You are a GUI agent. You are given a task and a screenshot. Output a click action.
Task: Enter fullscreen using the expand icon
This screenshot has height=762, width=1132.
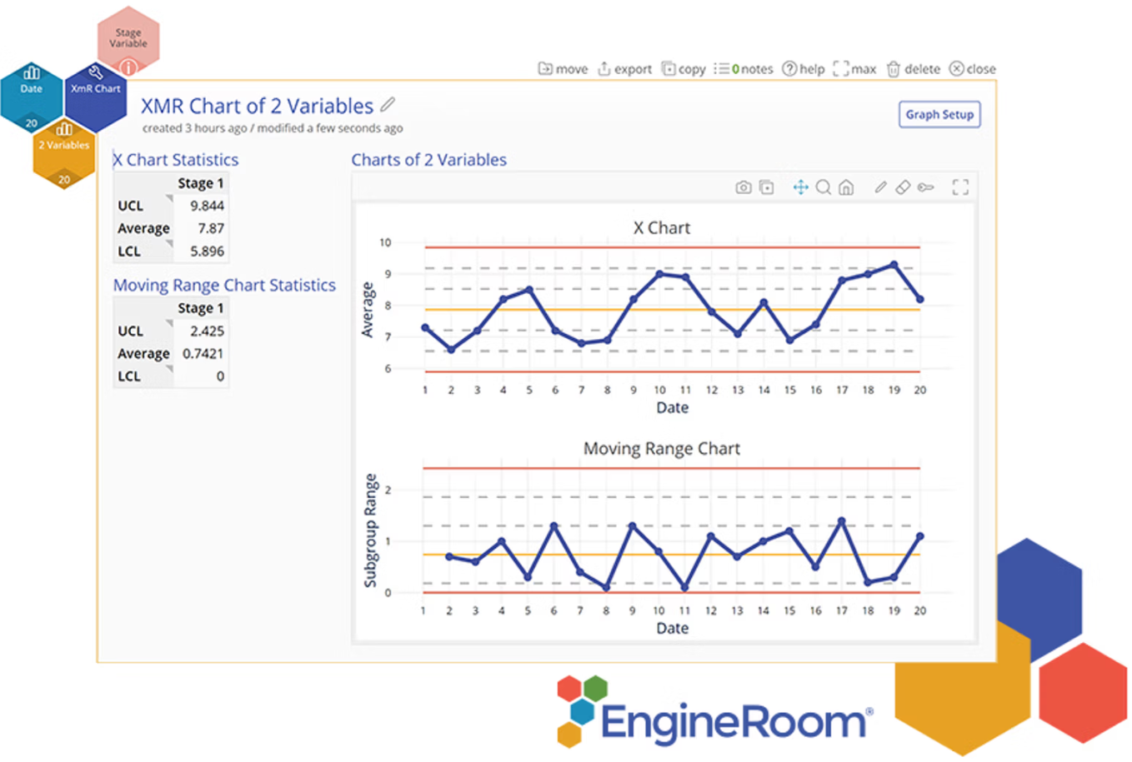point(960,187)
